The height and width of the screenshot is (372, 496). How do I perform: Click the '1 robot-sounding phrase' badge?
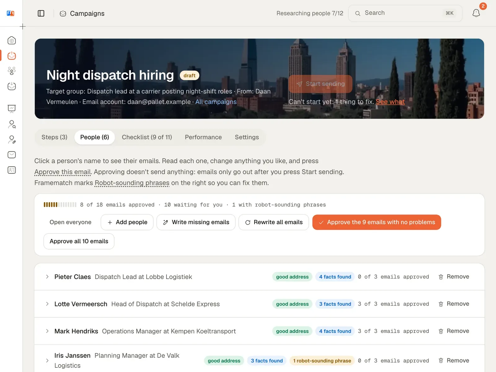(322, 361)
